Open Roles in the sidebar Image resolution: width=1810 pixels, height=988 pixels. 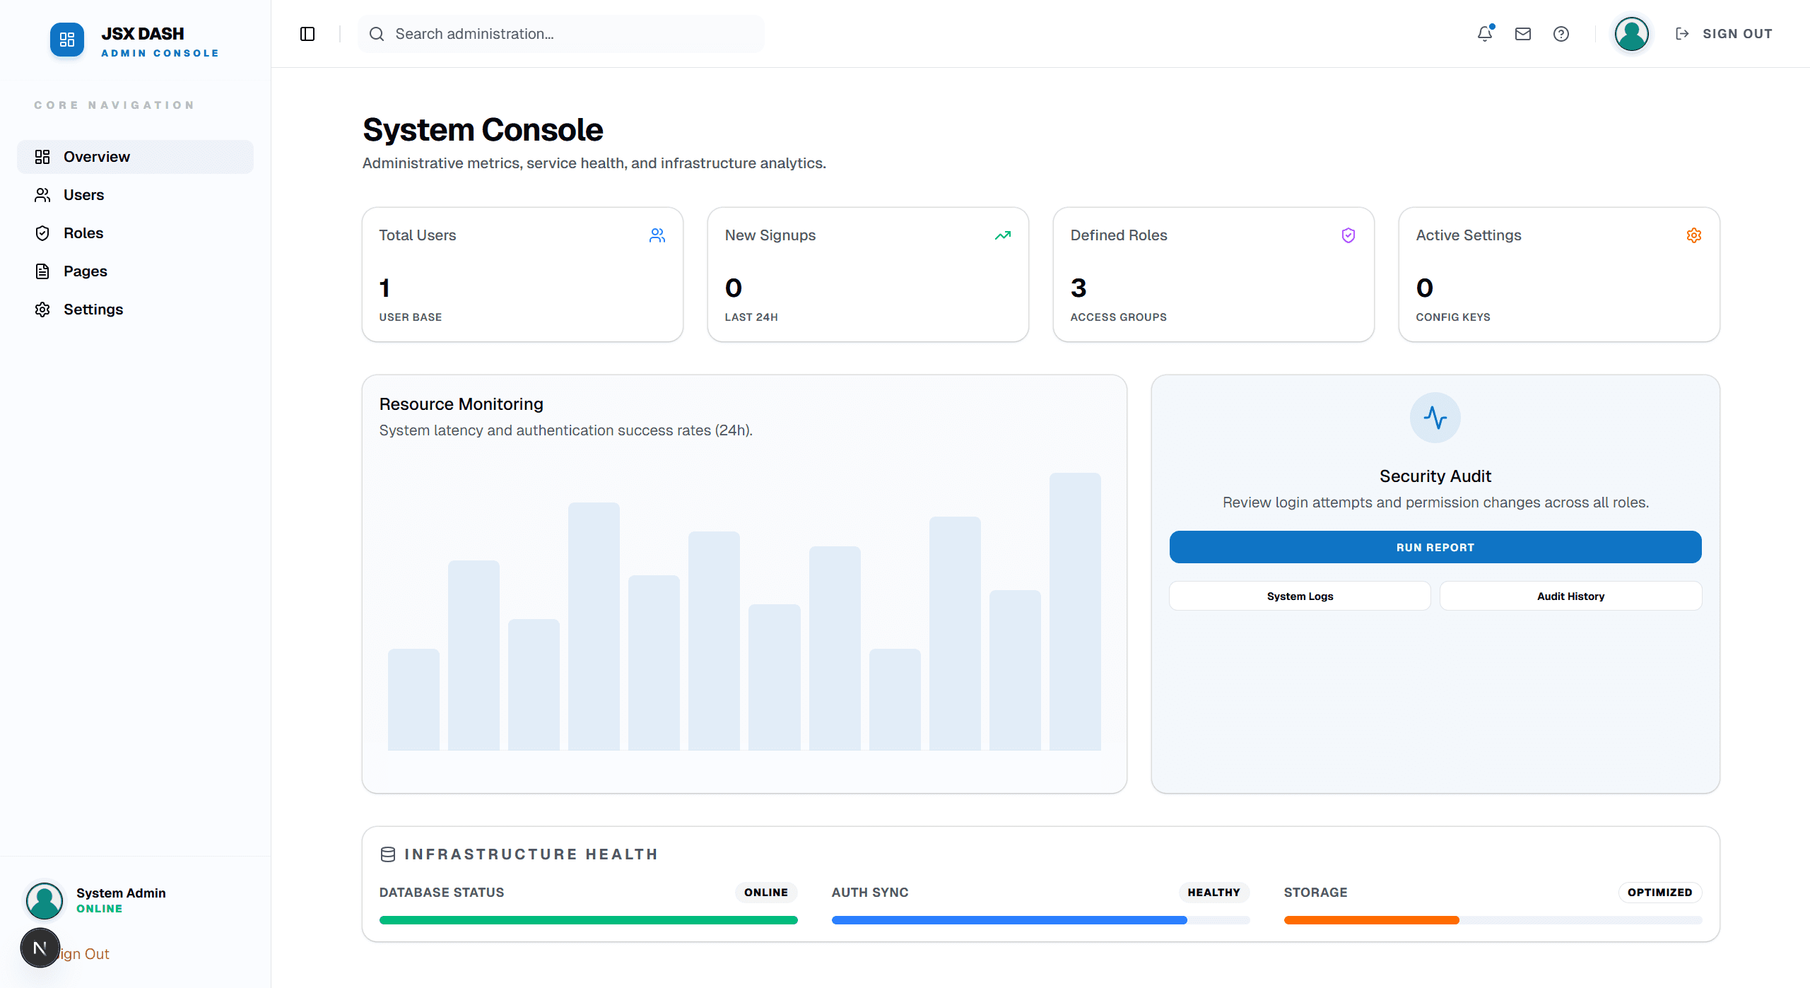coord(135,233)
